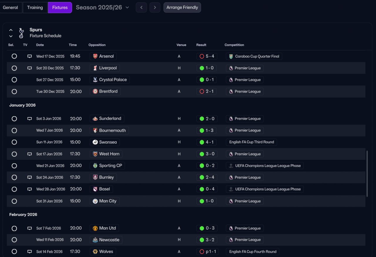Click the up chevron beside Spurs
Image resolution: width=376 pixels, height=257 pixels.
click(x=11, y=30)
